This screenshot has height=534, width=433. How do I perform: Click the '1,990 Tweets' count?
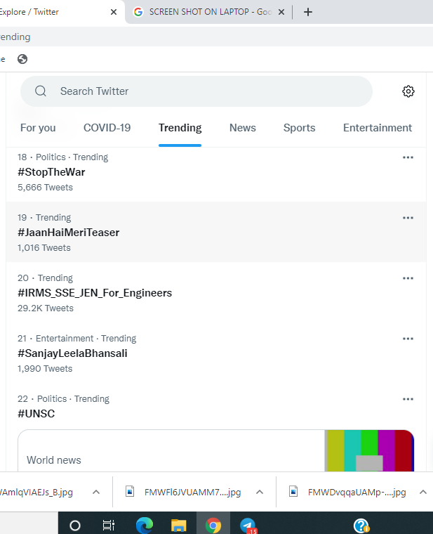tap(45, 368)
